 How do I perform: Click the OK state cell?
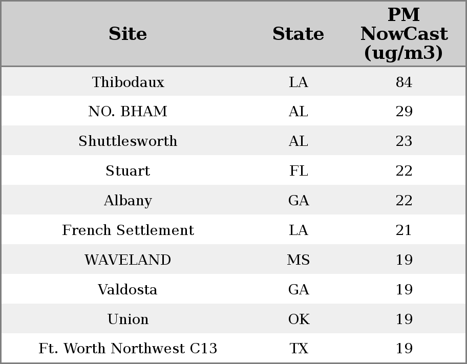coord(298,319)
